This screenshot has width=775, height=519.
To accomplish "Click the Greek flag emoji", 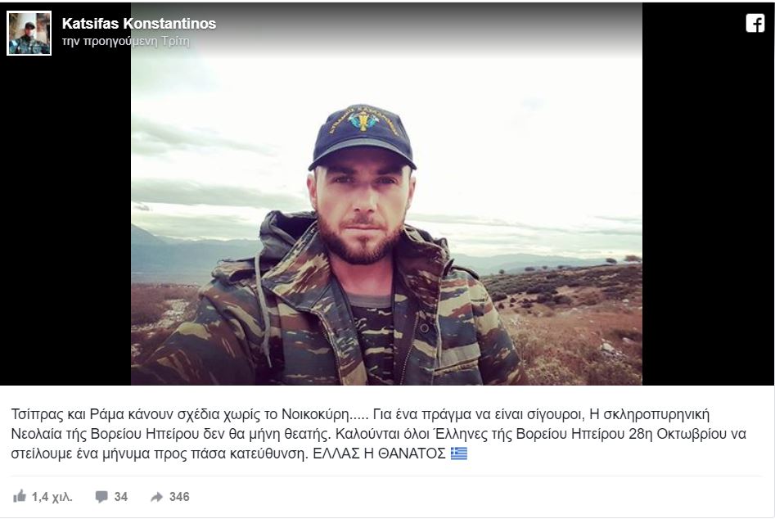I will pos(458,454).
